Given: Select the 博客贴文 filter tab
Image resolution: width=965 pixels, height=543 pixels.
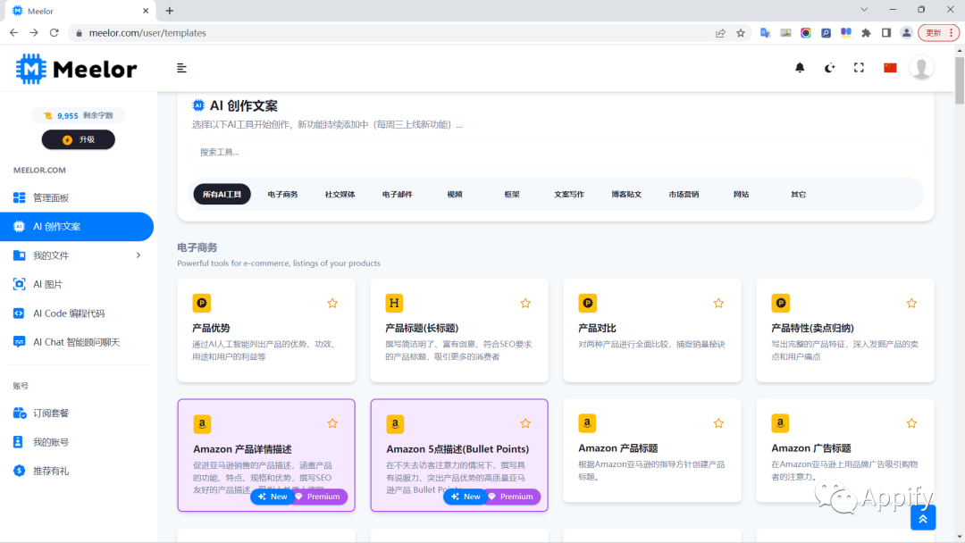Looking at the screenshot, I should [x=625, y=195].
